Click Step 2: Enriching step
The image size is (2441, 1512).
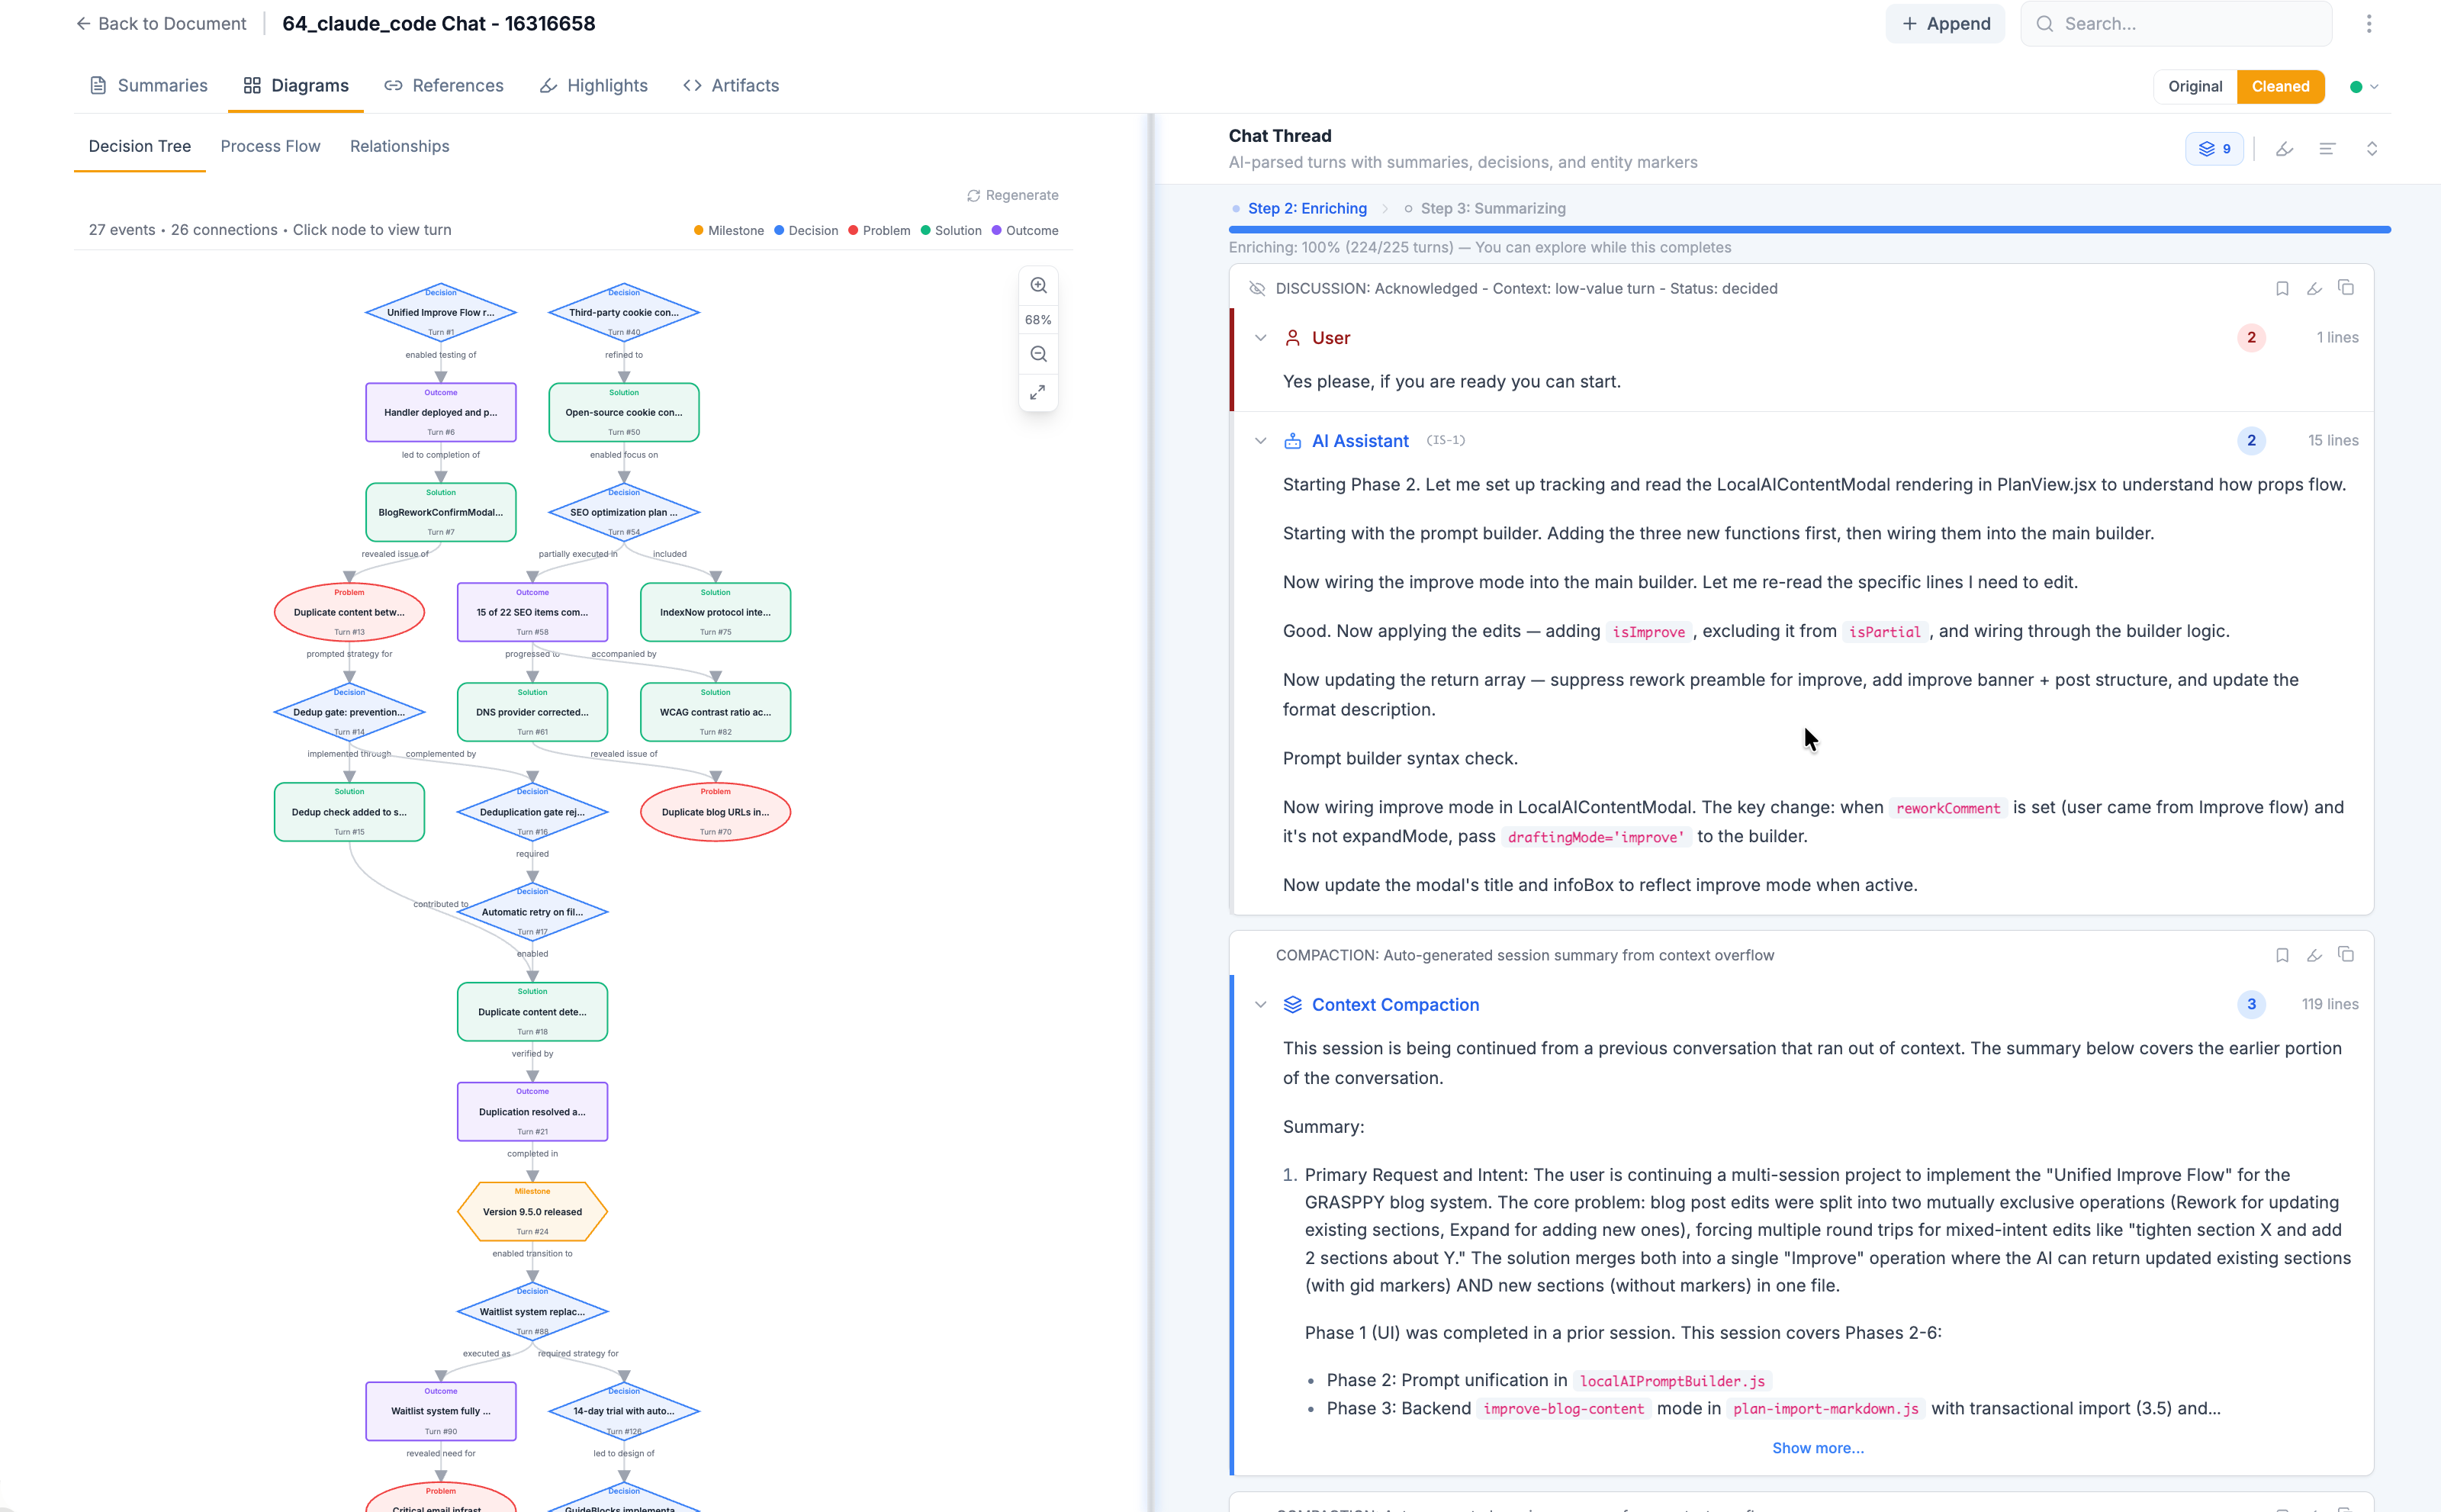click(1298, 209)
